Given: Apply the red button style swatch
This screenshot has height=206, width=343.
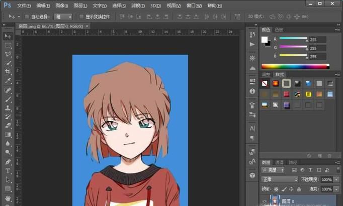Looking at the screenshot, I should point(286,94).
